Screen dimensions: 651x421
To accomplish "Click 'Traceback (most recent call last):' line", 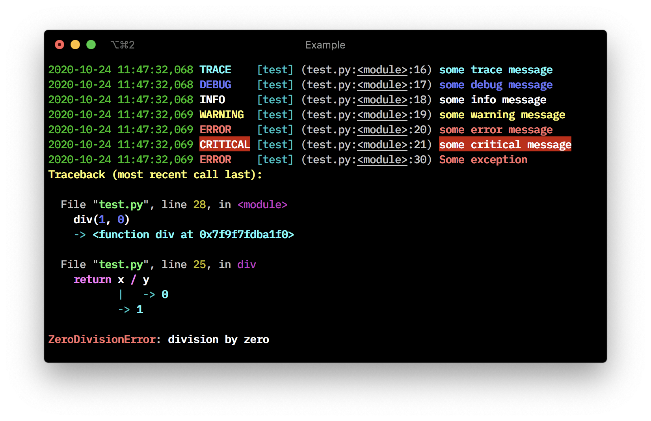I will (x=155, y=175).
